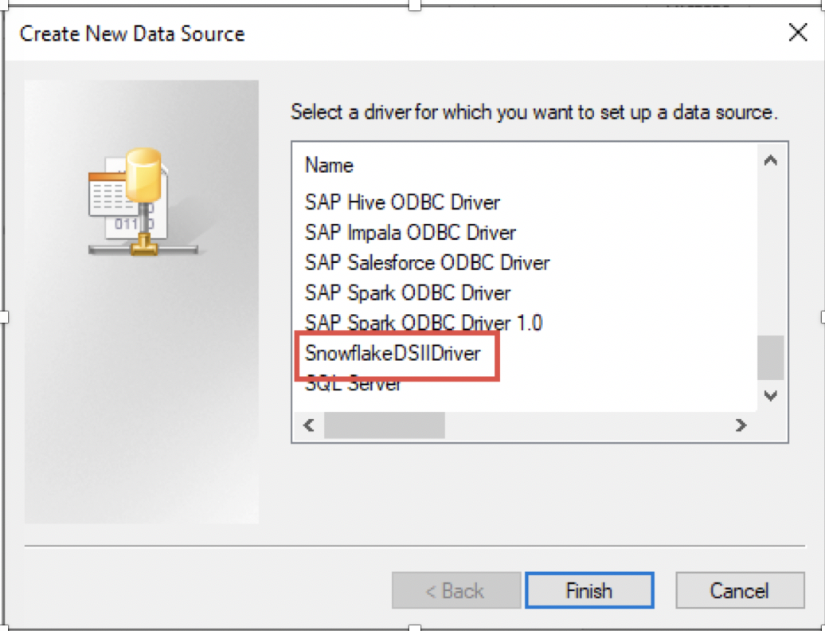Click the horizontal scrollbar thumb
The height and width of the screenshot is (631, 825).
385,425
